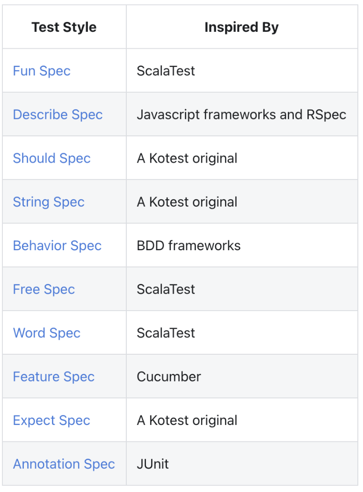Click the Inspired By column header
The height and width of the screenshot is (492, 363).
point(241,27)
